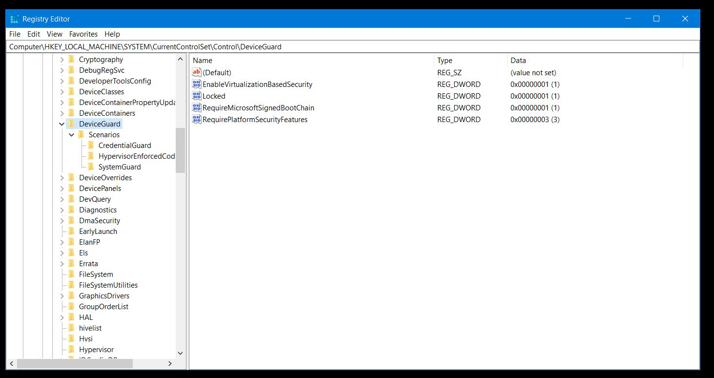Click the REG_SZ type cell
This screenshot has width=714, height=378.
coord(449,73)
